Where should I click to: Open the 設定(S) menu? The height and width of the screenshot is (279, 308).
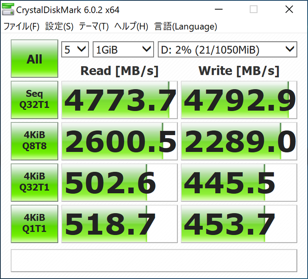tap(59, 27)
